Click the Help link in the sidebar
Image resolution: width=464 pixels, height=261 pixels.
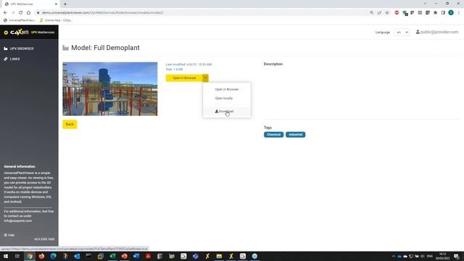[x=9, y=235]
